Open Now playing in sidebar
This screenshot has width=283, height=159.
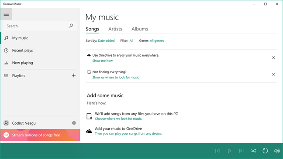pos(40,63)
